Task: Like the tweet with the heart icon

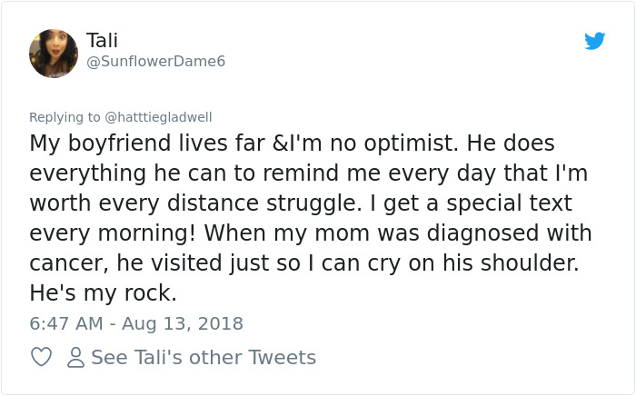Action: click(x=42, y=358)
